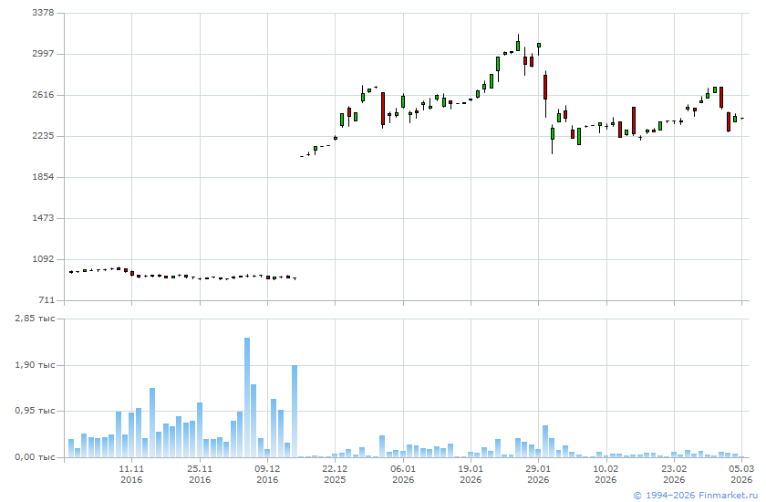The image size is (766, 502).
Task: Click the 3378 price axis label
Action: click(42, 13)
